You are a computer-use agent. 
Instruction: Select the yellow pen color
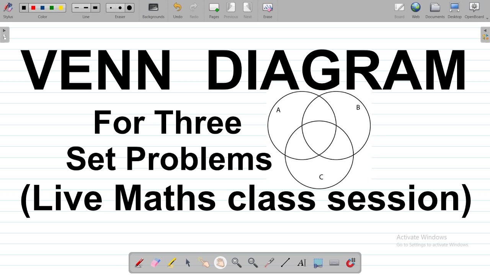click(61, 8)
